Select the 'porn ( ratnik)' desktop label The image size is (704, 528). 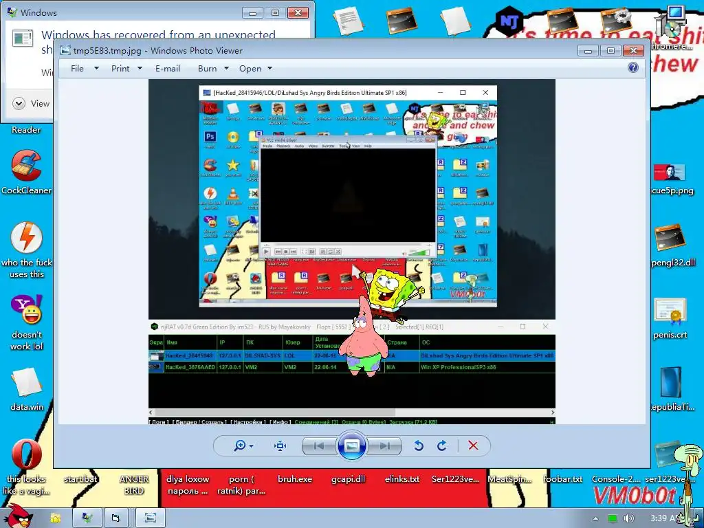tap(241, 485)
